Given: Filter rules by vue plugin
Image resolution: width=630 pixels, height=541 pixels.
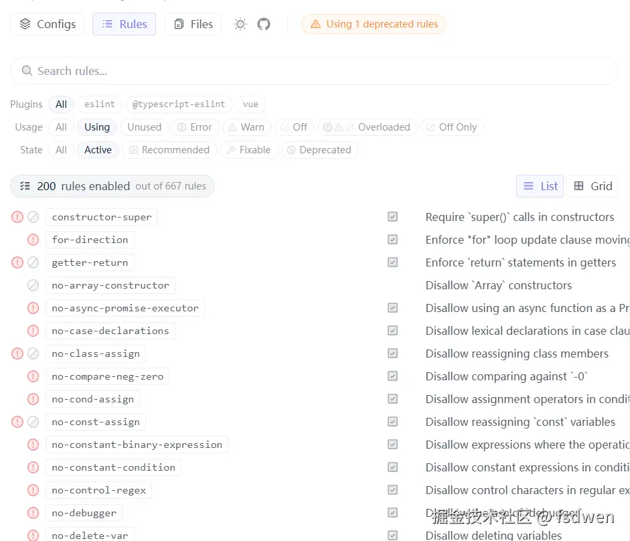Looking at the screenshot, I should [250, 104].
